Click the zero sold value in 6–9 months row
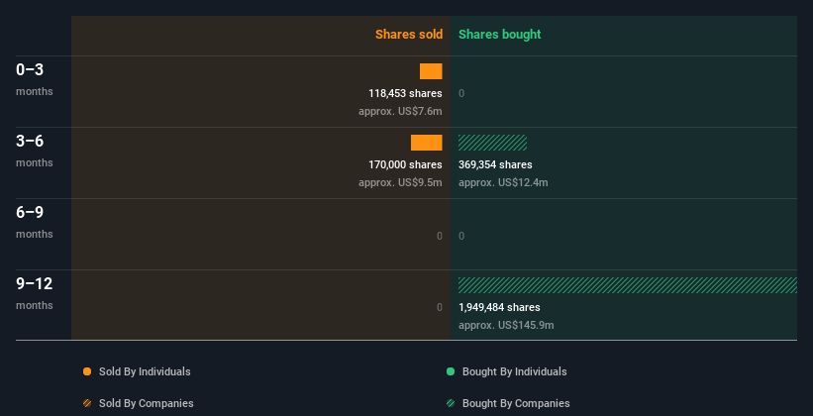 point(440,236)
